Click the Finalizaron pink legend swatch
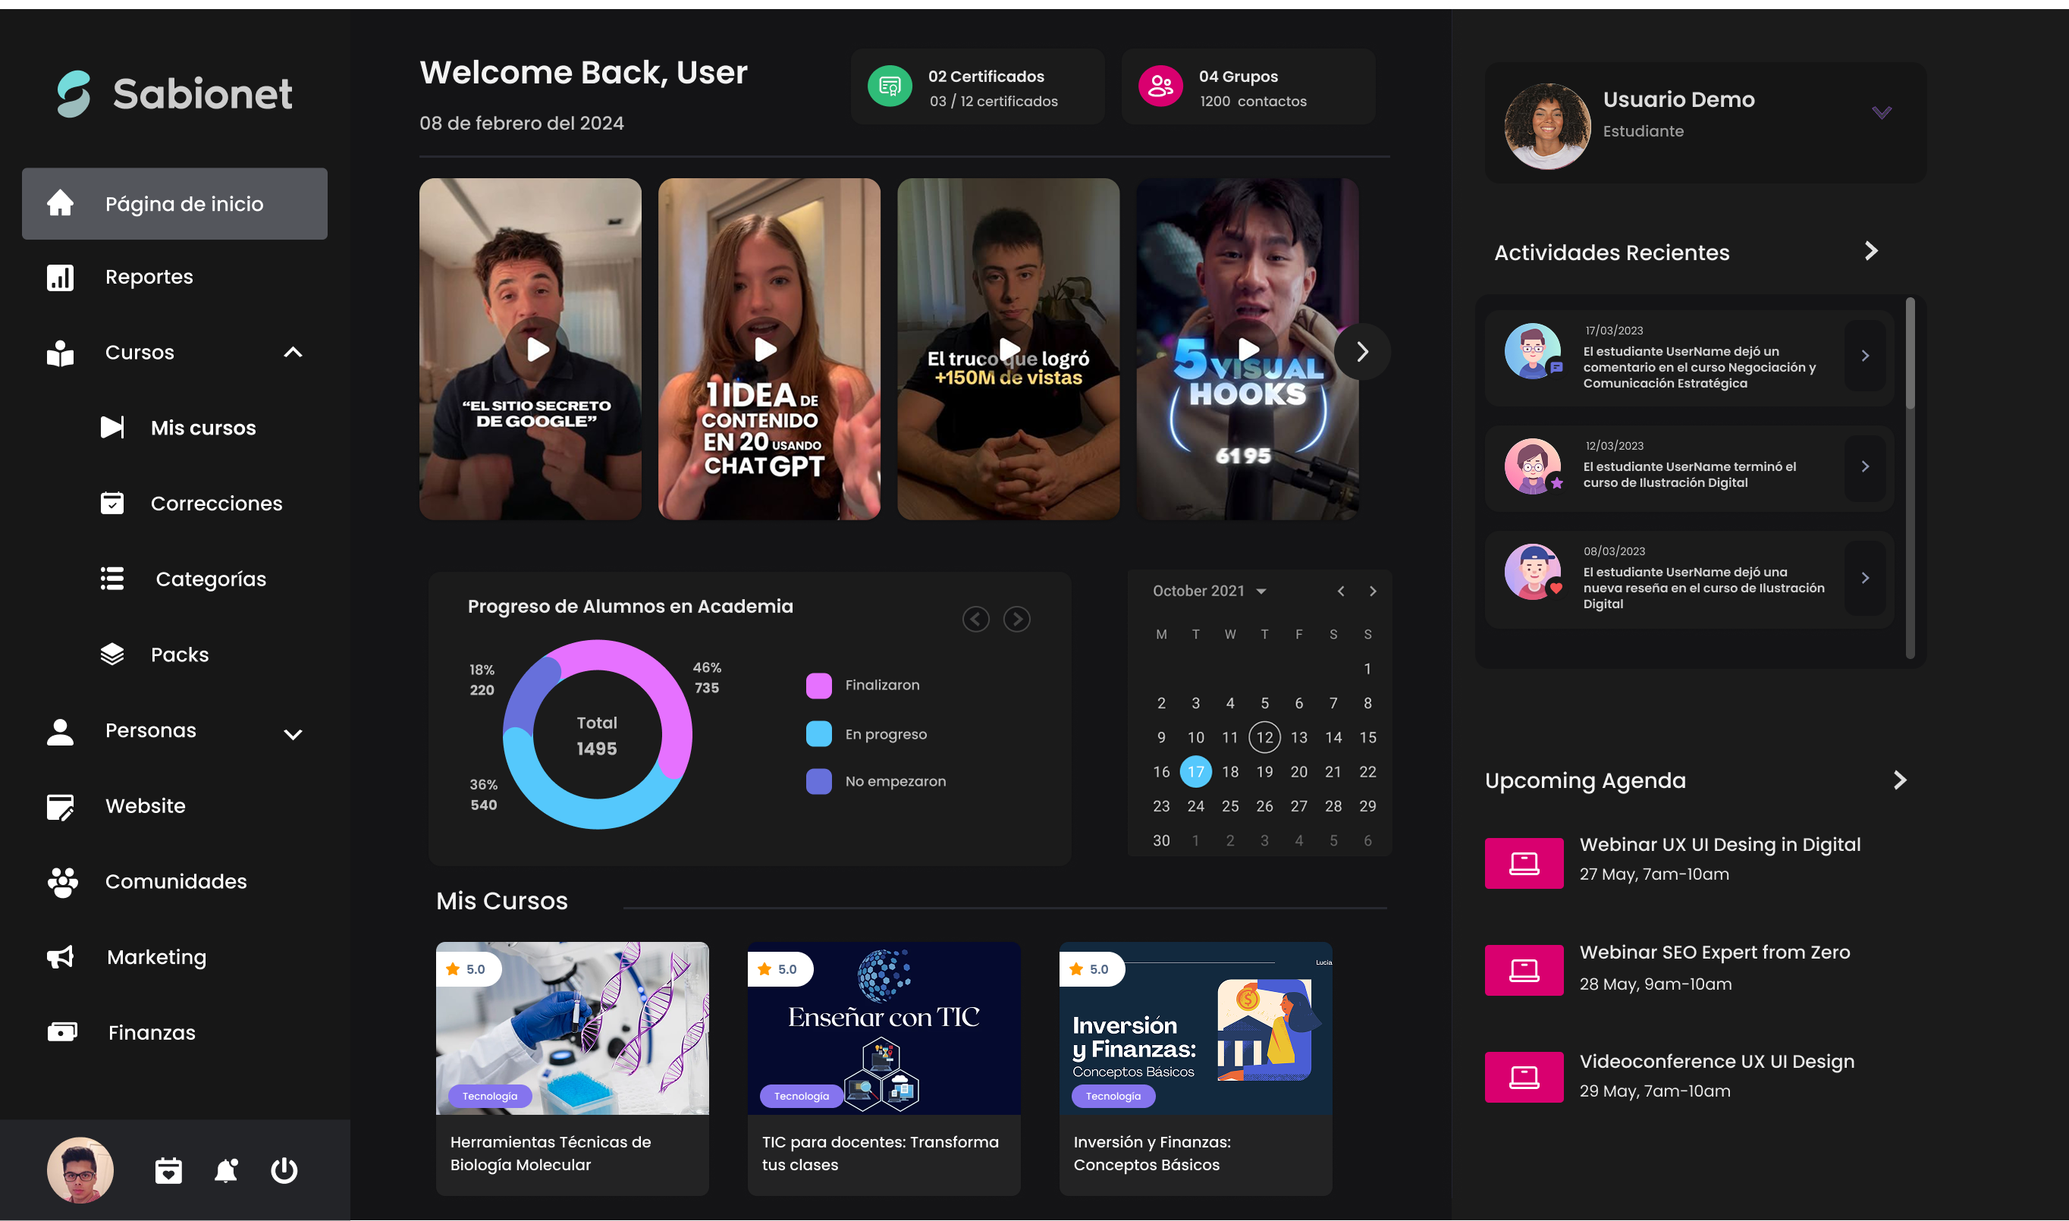This screenshot has height=1221, width=2069. point(818,686)
